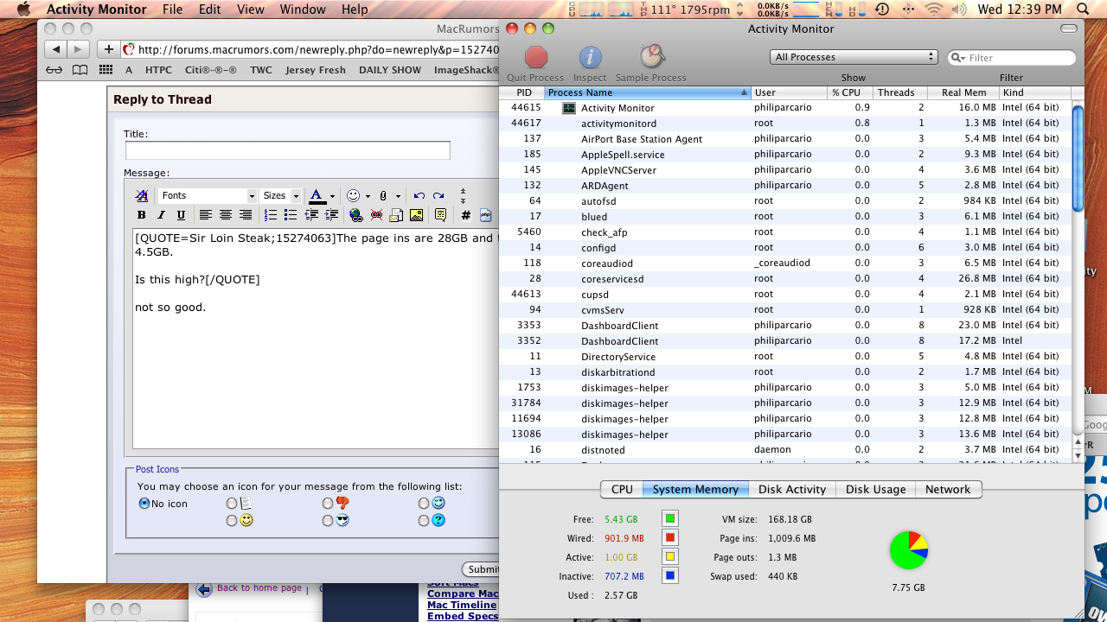Toggle italic in the reply editor
Viewport: 1107px width, 622px height.
[161, 215]
